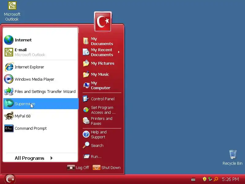The image size is (245, 184).
Task: Click the Search label in Start menu
Action: [x=97, y=145]
